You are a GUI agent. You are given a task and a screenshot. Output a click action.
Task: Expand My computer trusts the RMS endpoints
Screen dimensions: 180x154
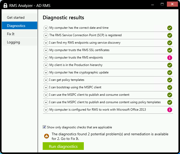46,58
